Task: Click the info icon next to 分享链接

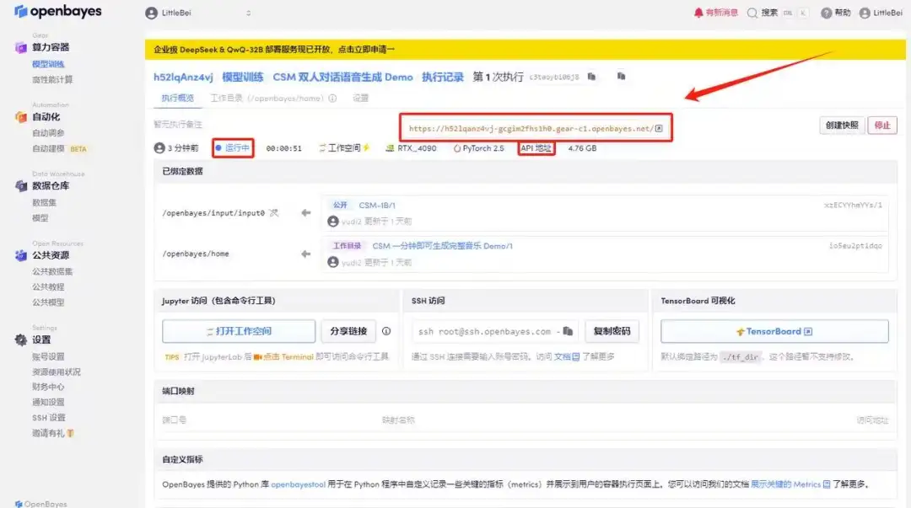Action: click(386, 331)
